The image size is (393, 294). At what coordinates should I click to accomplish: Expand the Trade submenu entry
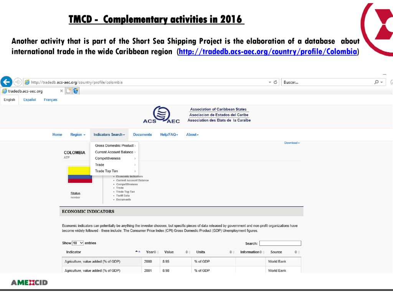(x=114, y=165)
